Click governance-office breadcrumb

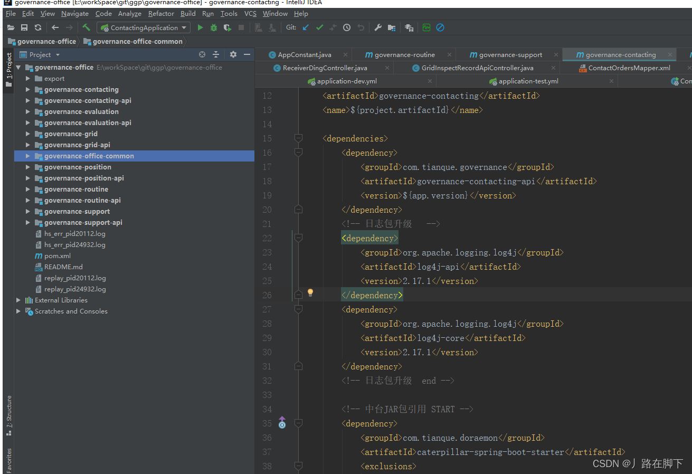(x=42, y=41)
